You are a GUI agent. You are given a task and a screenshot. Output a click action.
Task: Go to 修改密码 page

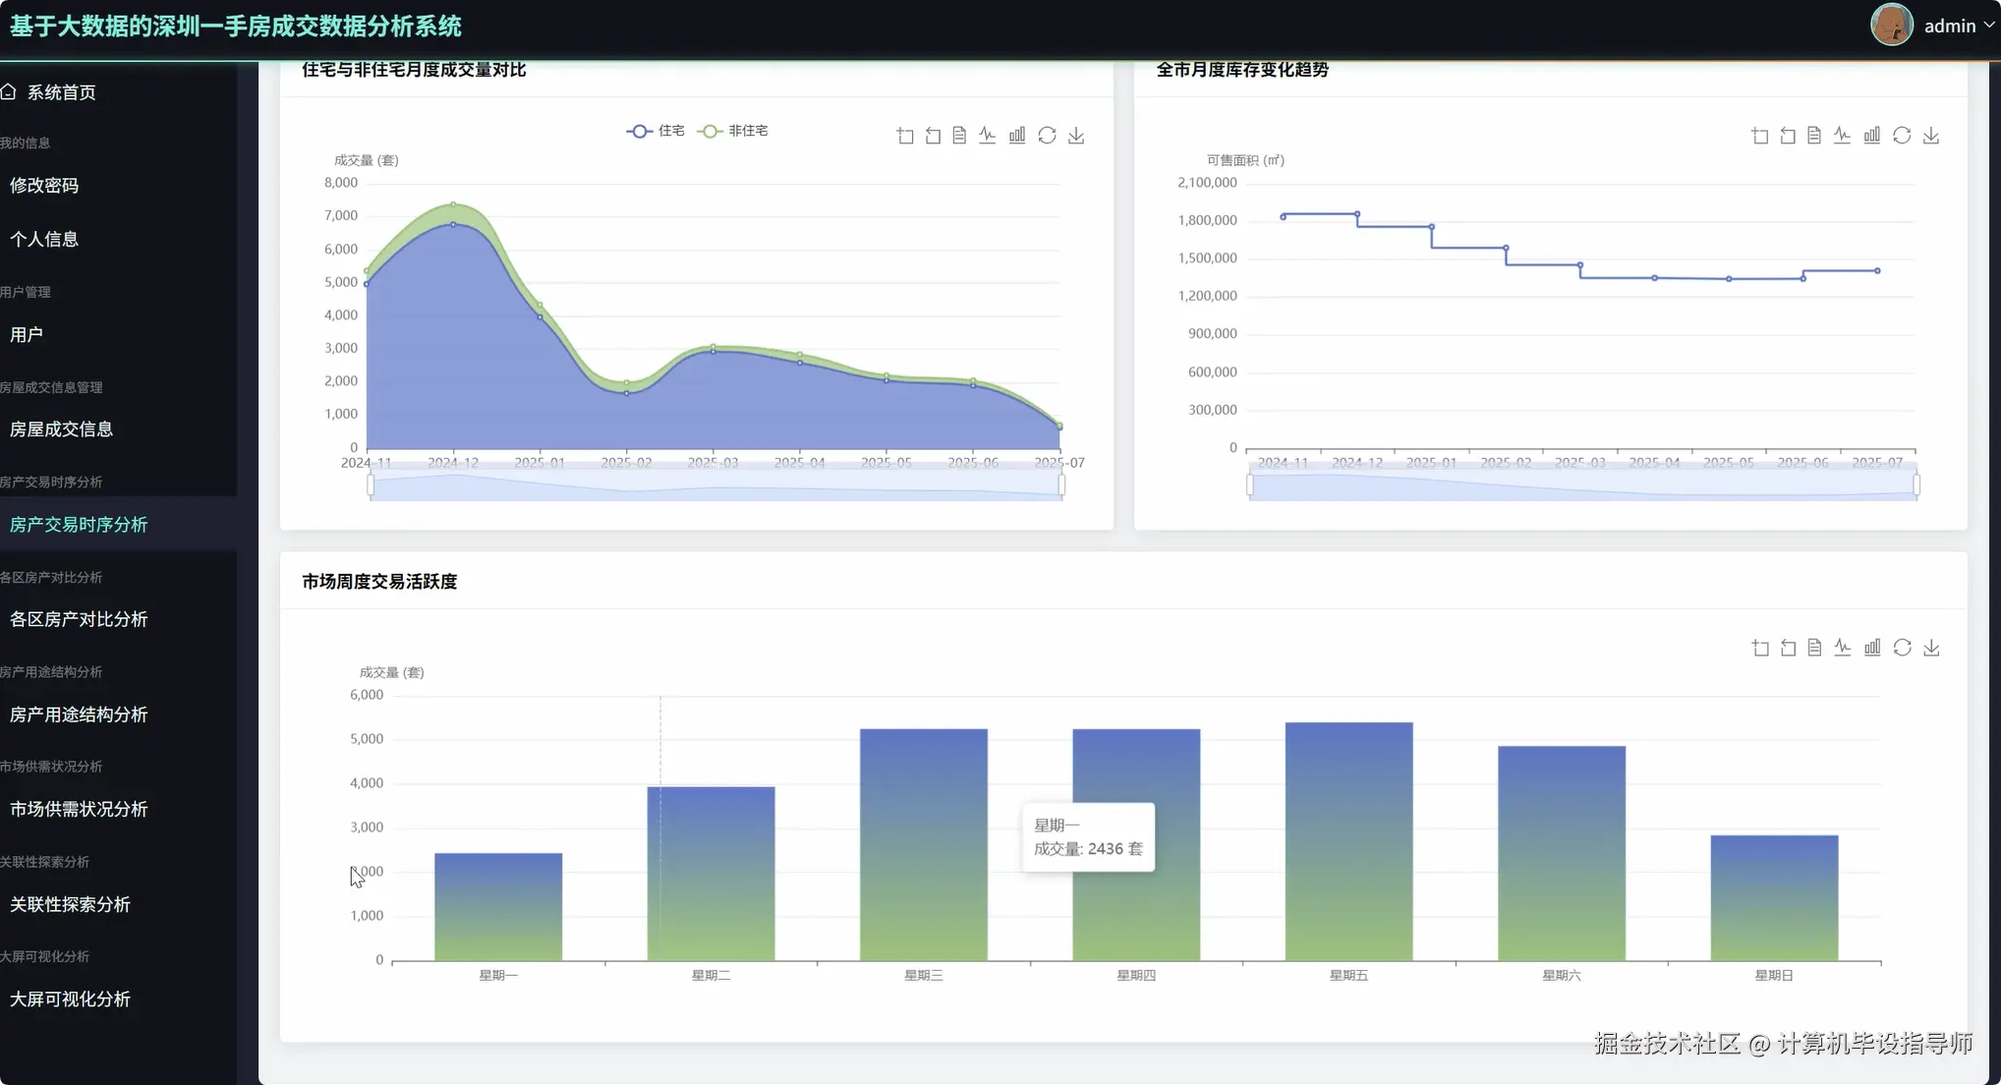click(44, 185)
